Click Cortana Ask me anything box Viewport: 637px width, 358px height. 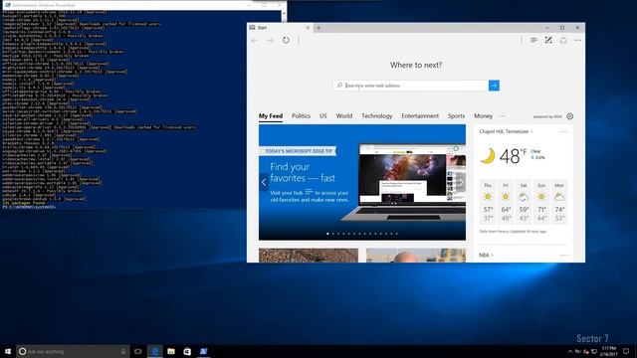(73, 351)
